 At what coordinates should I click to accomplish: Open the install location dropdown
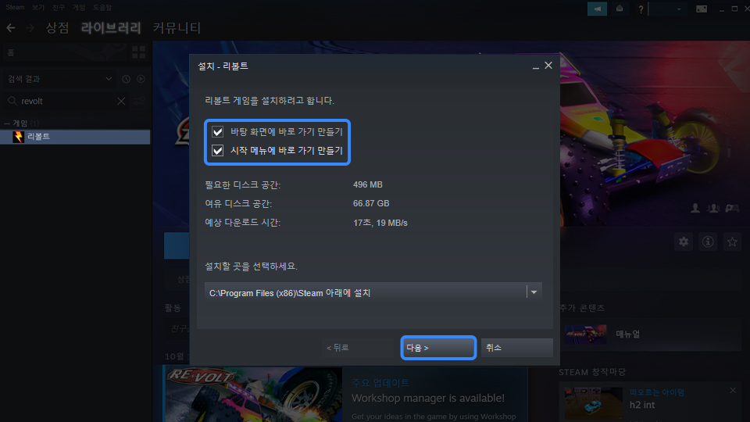coord(534,292)
